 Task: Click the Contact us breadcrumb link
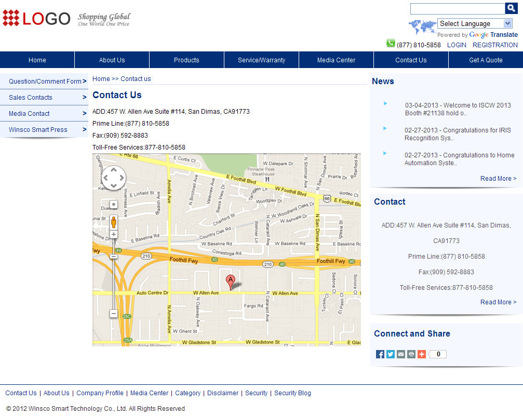coord(136,79)
